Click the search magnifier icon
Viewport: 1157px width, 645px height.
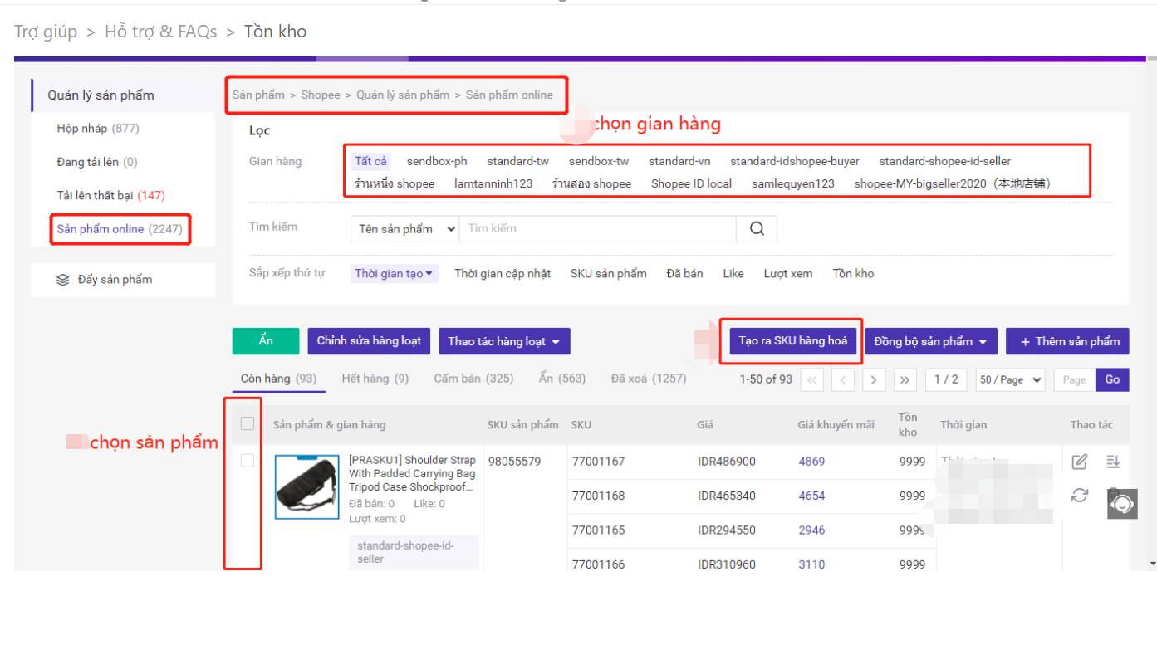click(757, 228)
